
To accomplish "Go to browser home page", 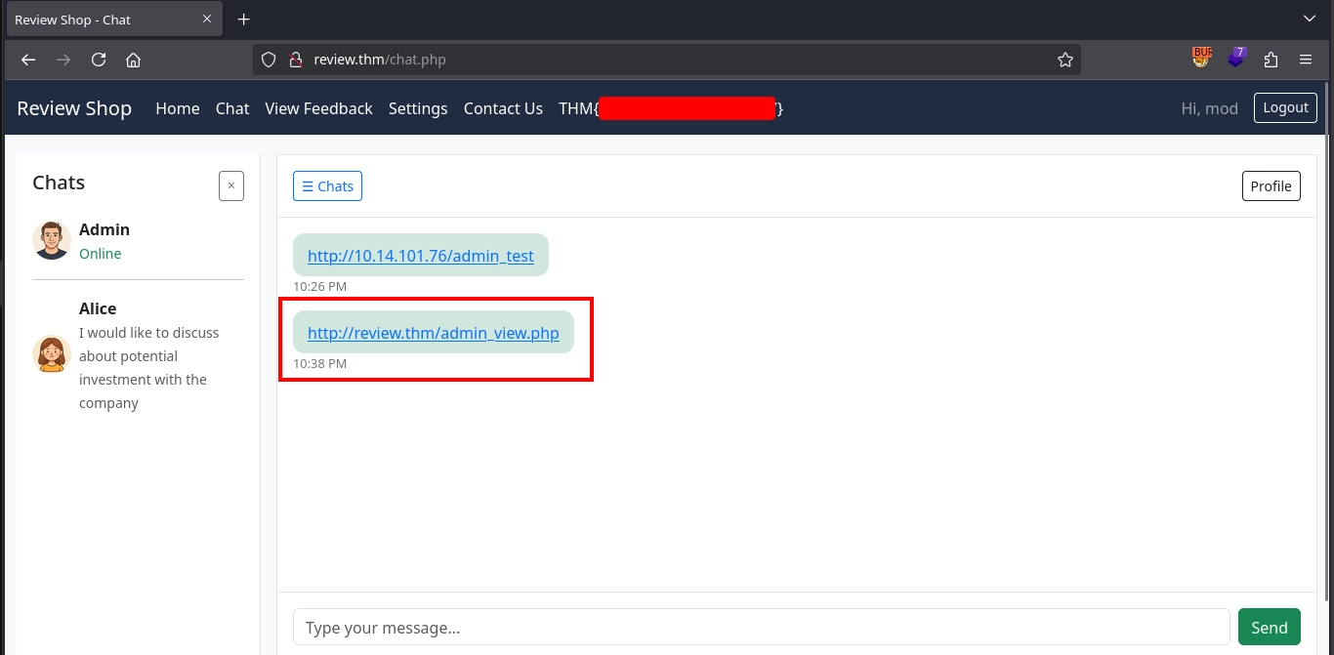I will [x=134, y=60].
